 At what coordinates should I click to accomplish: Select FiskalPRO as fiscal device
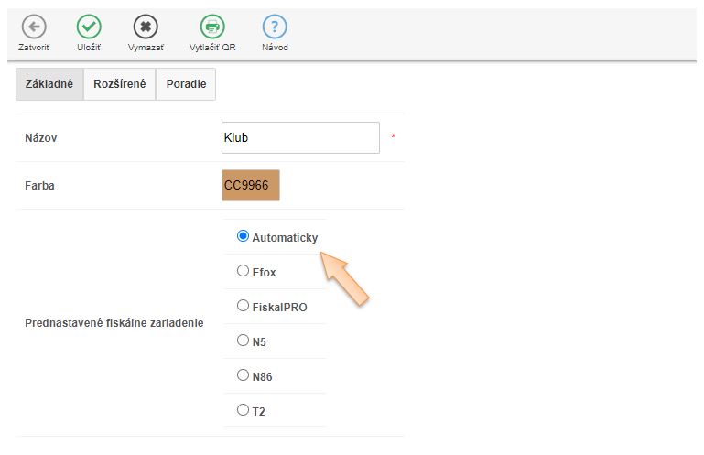[243, 306]
